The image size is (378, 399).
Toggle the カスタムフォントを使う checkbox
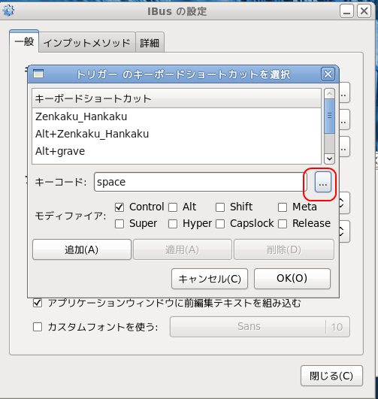click(38, 327)
